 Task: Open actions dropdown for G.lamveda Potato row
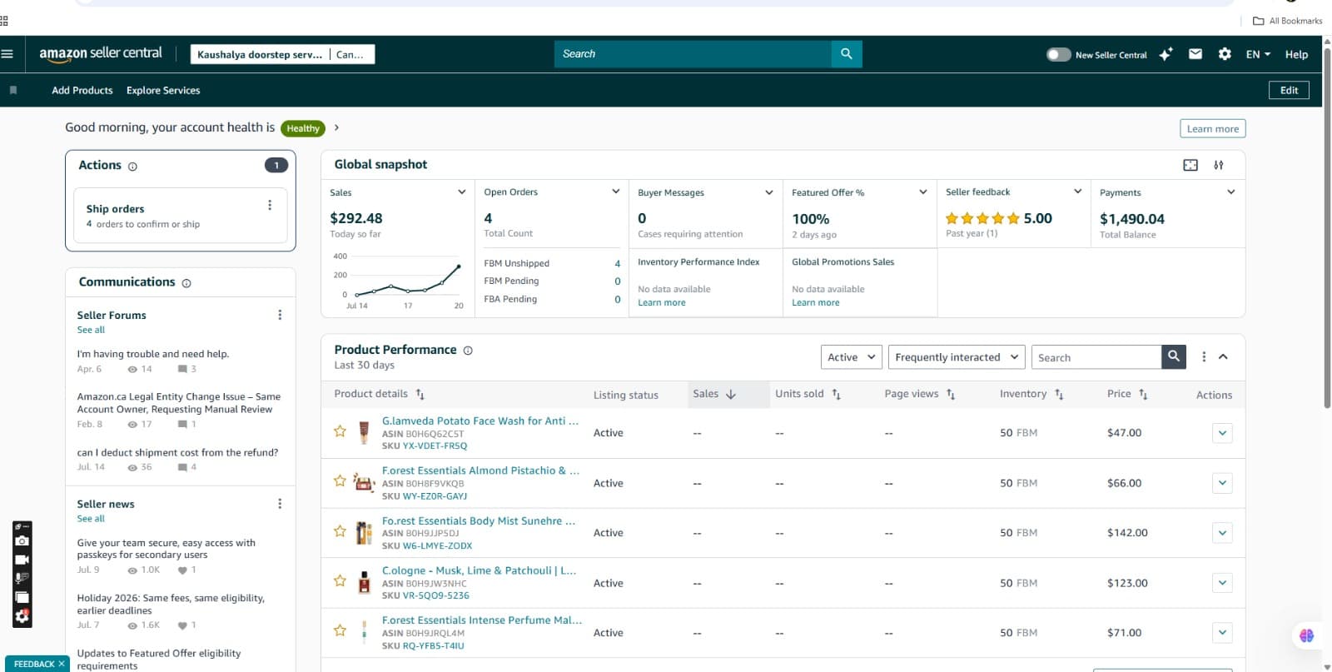click(x=1222, y=433)
